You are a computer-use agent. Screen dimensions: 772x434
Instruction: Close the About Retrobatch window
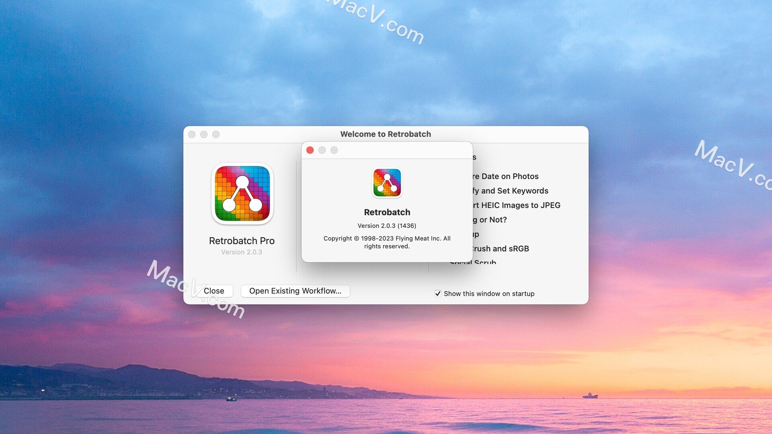tap(310, 150)
